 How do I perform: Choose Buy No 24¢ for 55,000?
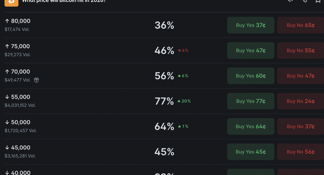coord(300,101)
